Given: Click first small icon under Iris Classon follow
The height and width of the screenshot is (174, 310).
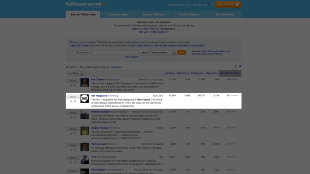Looking at the screenshot, I should [x=71, y=85].
